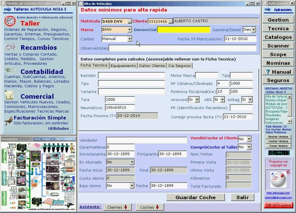Image resolution: width=296 pixels, height=213 pixels.
Task: Open the Airbag dropdown
Action: (x=250, y=100)
